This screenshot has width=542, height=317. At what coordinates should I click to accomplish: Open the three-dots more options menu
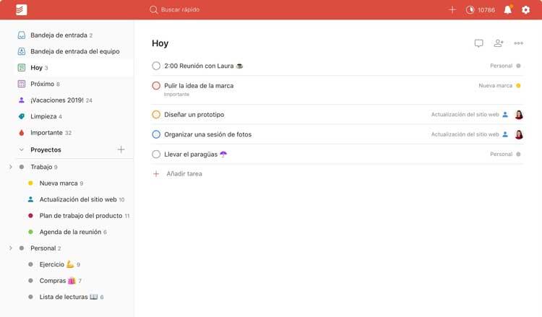coord(518,43)
